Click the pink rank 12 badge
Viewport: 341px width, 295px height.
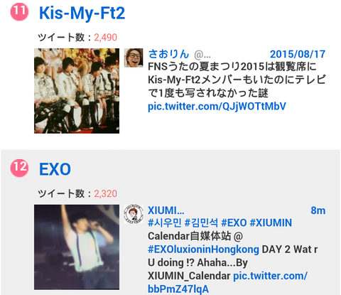(19, 168)
